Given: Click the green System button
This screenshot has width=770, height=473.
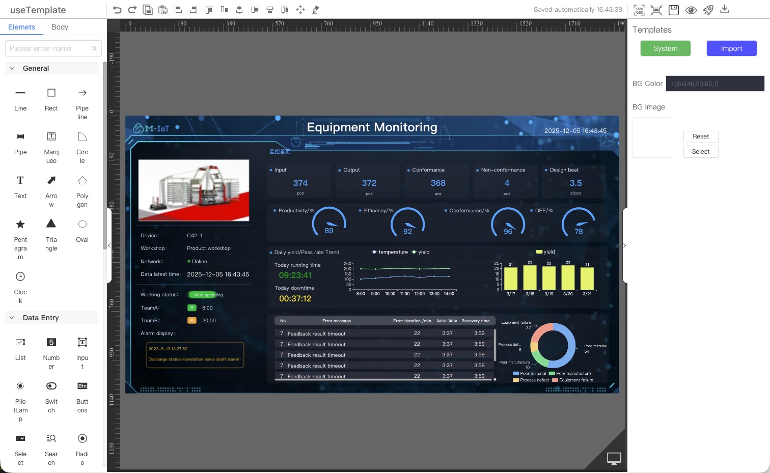Looking at the screenshot, I should (665, 48).
